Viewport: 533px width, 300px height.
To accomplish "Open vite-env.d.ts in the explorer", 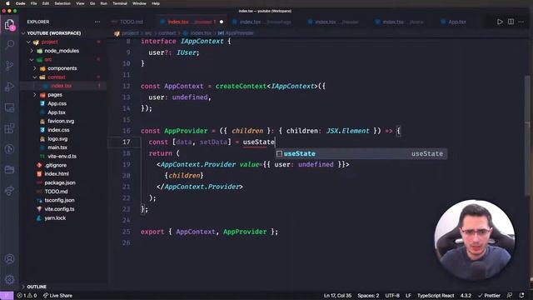I will [62, 157].
